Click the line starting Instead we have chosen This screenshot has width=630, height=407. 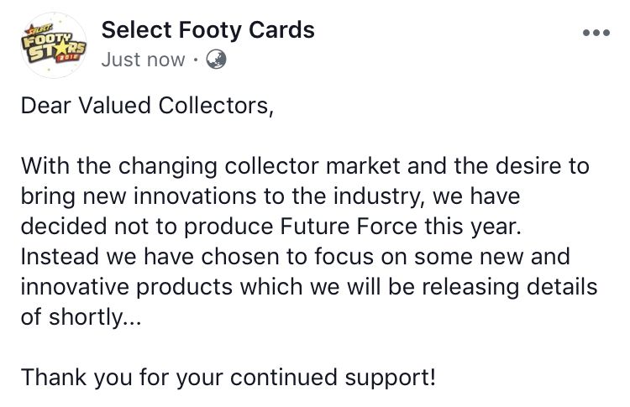click(x=296, y=257)
